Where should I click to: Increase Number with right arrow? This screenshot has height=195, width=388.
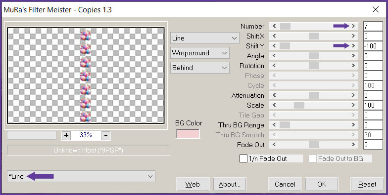[353, 26]
